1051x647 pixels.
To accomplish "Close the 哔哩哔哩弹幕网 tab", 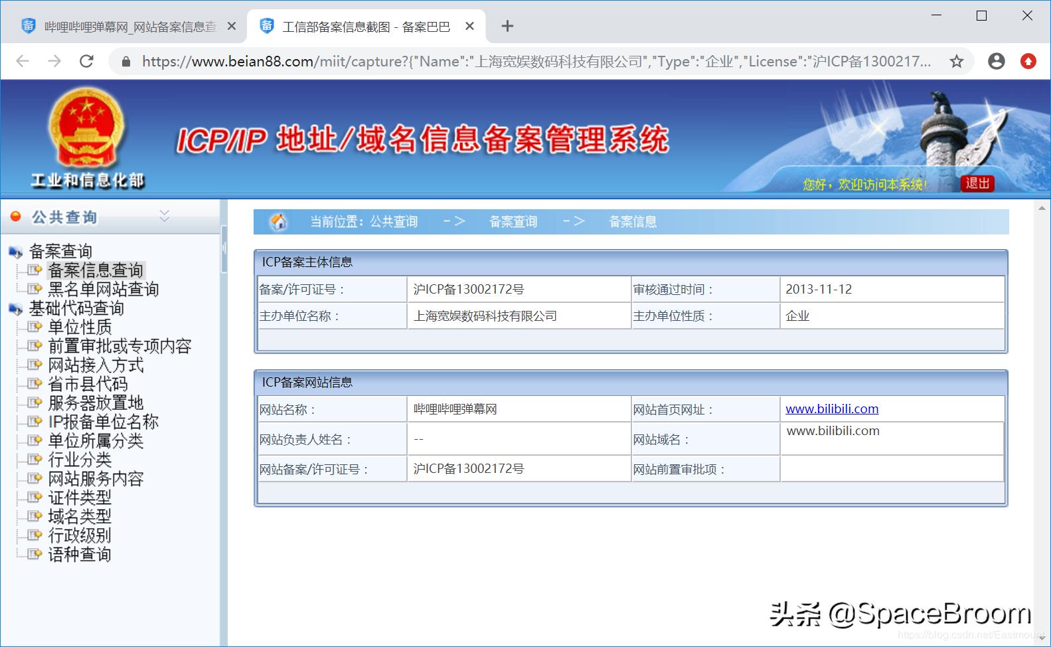I will [x=231, y=26].
